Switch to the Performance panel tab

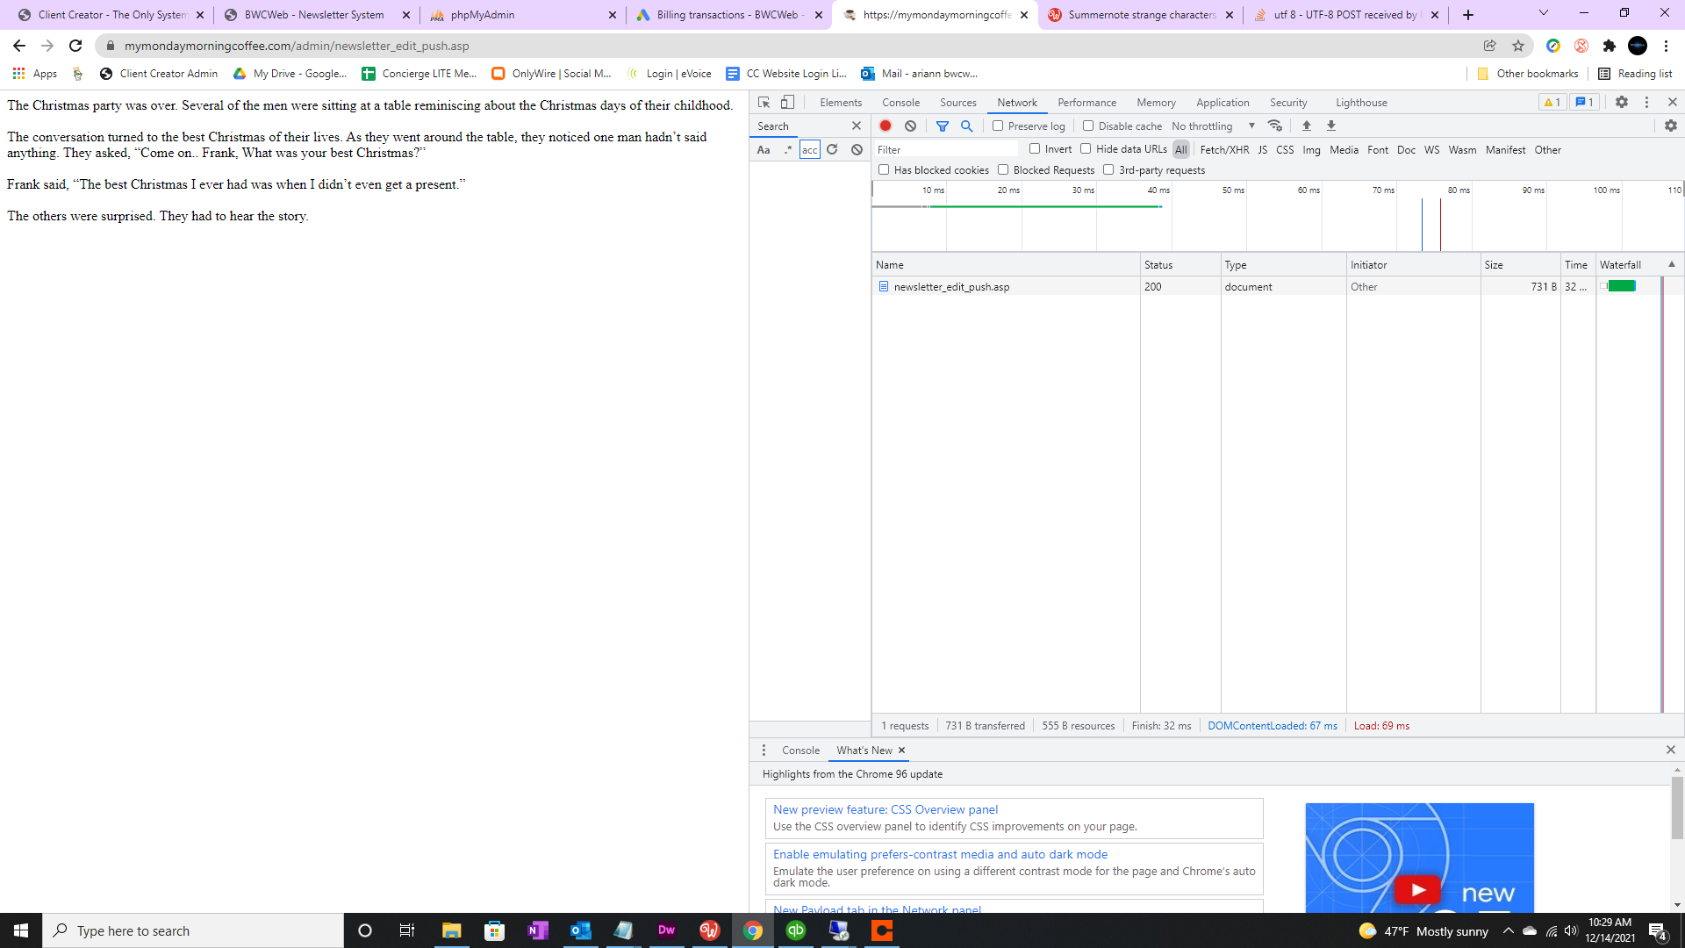pyautogui.click(x=1087, y=103)
